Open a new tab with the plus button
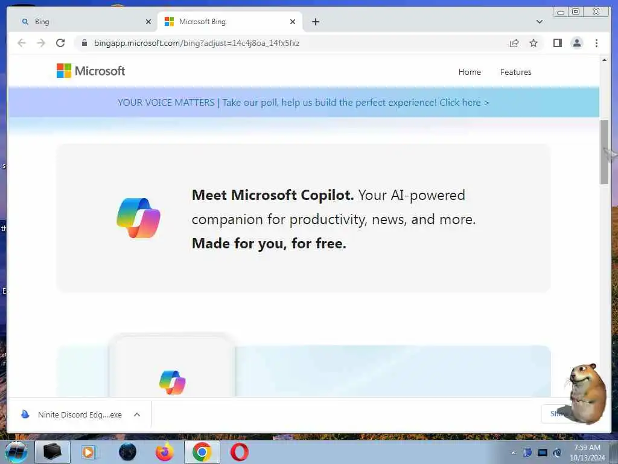 coord(315,22)
